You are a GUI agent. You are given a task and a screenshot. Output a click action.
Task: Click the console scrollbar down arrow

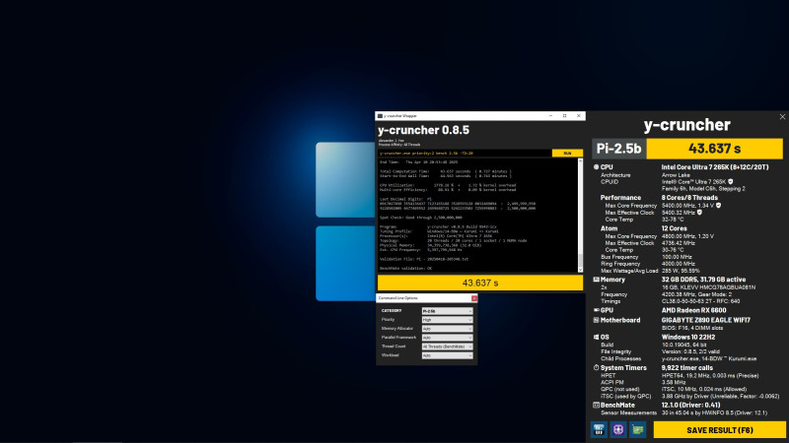click(x=580, y=270)
